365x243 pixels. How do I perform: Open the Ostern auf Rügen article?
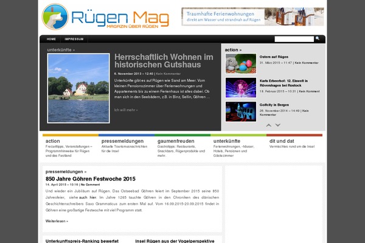pyautogui.click(x=274, y=57)
